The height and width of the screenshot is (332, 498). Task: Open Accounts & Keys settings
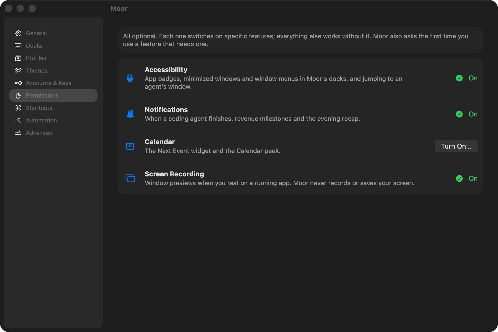tap(53, 83)
